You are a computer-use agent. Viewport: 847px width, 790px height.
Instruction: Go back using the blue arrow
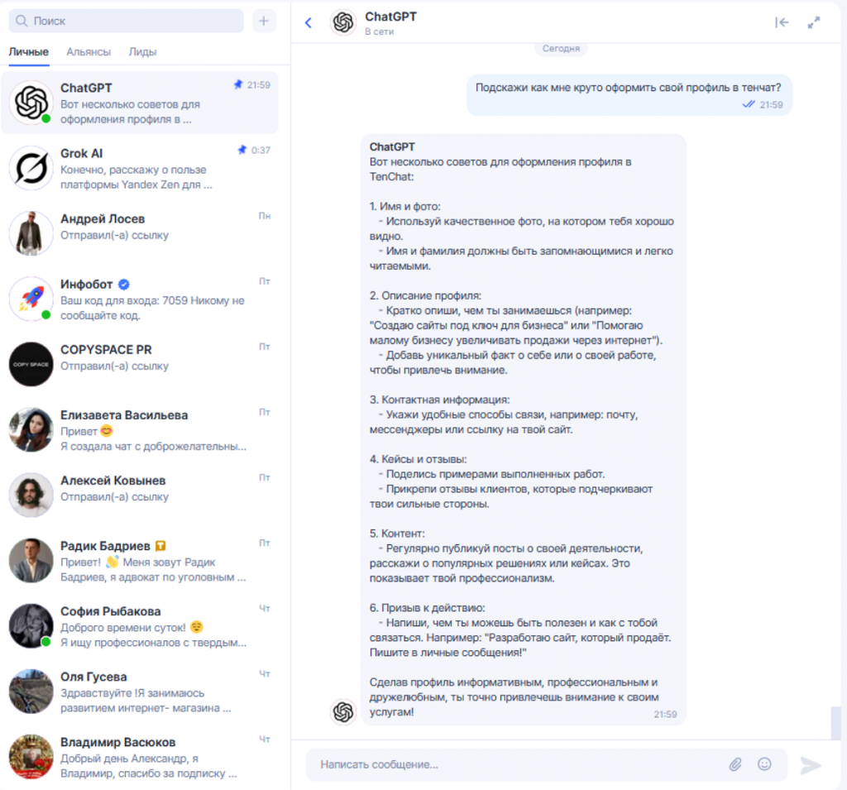[x=309, y=22]
